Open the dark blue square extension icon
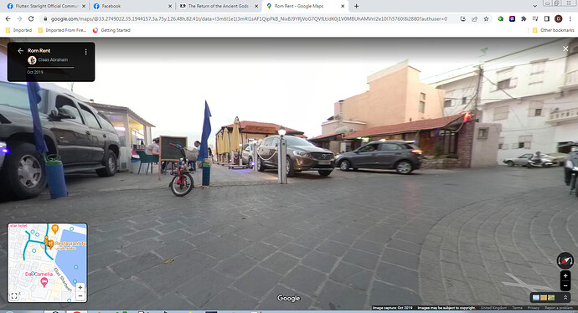This screenshot has height=313, width=578. pos(512,18)
